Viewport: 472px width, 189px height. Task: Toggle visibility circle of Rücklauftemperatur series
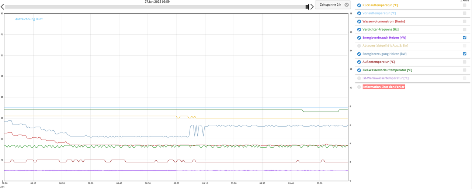tap(359, 5)
